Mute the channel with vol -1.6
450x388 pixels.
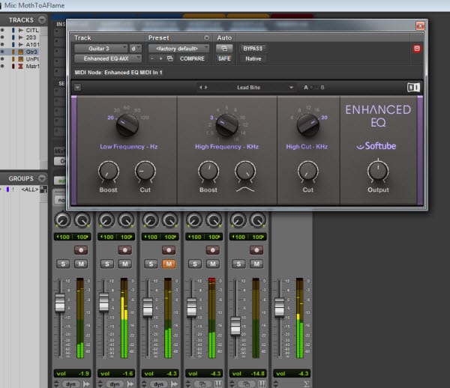coord(124,264)
